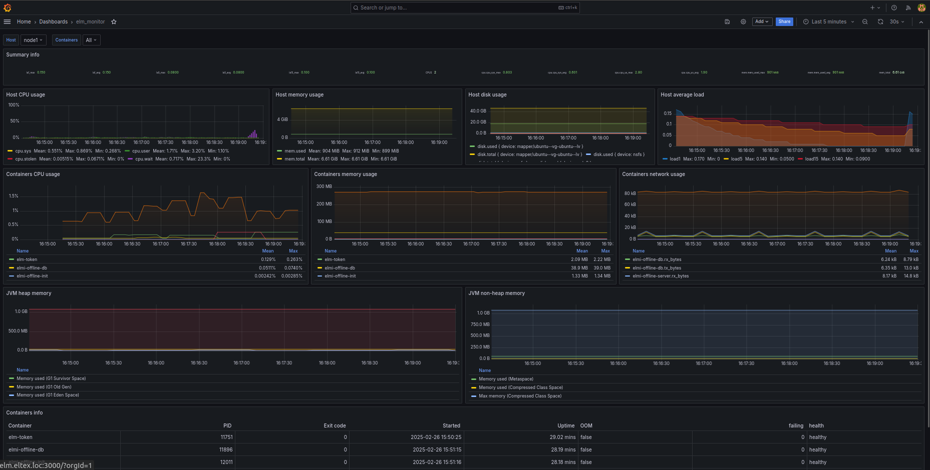The image size is (930, 470).
Task: Open the news feed RSS icon
Action: point(908,7)
